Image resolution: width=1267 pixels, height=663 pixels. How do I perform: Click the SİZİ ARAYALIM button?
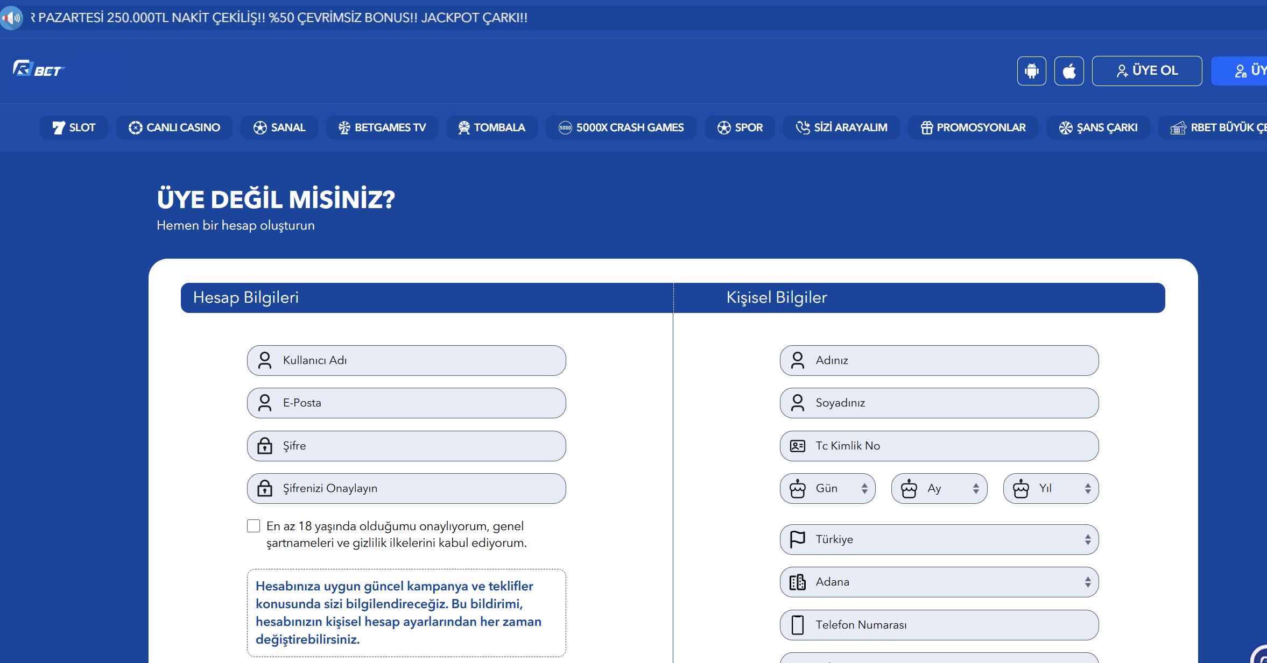pyautogui.click(x=841, y=127)
